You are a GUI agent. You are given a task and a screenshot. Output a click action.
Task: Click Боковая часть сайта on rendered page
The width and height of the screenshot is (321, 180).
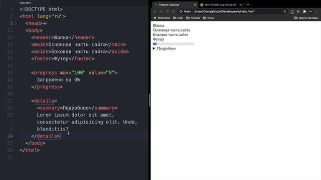point(171,34)
